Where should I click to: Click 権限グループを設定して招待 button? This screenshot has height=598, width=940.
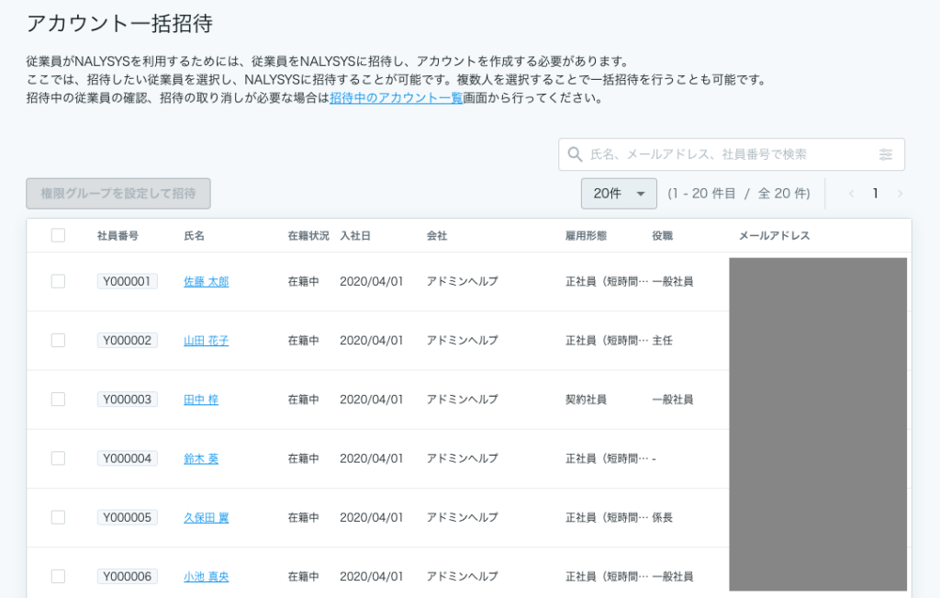click(118, 193)
